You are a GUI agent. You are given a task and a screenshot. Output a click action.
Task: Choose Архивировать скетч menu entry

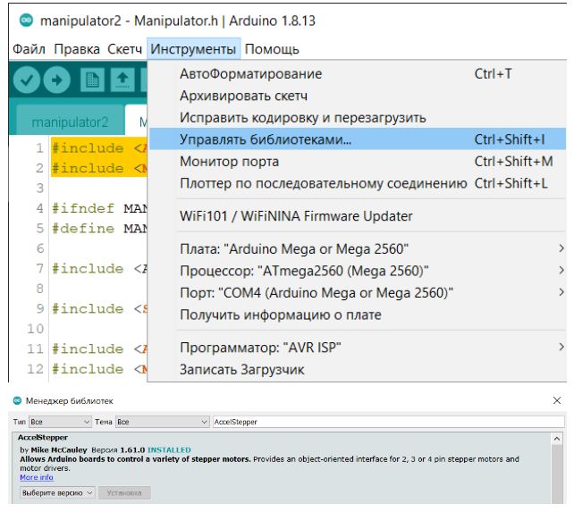357,96
